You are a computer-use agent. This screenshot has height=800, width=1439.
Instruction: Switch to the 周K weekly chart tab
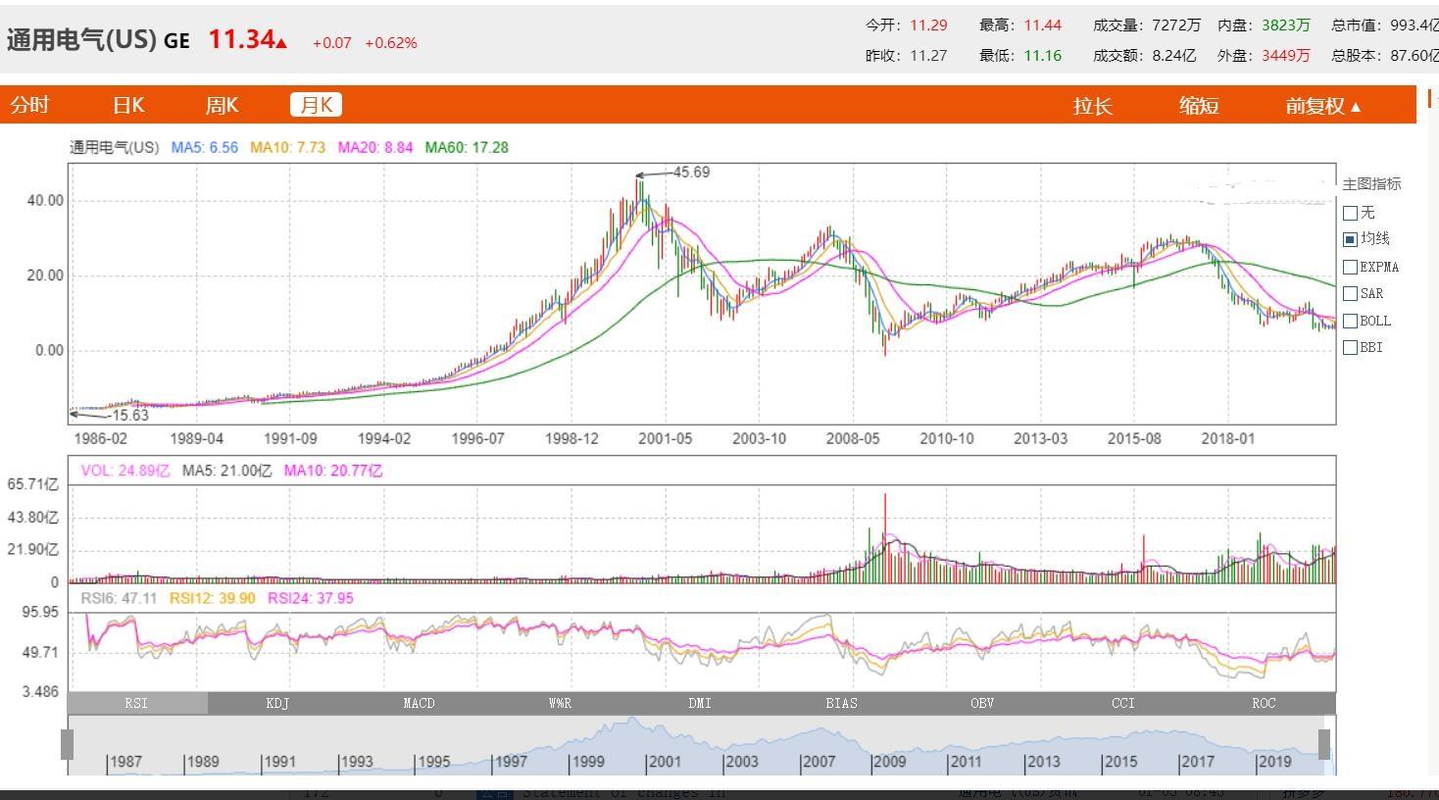222,105
